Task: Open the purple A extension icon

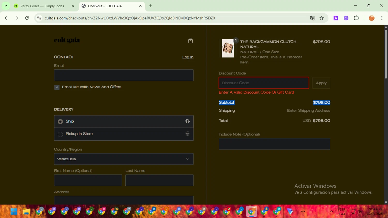Action: (336, 18)
